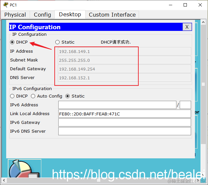Select the IPv4 Static radio button

tap(57, 42)
